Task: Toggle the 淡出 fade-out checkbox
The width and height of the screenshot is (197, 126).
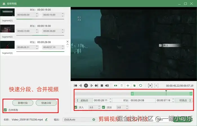Action: click(x=104, y=107)
